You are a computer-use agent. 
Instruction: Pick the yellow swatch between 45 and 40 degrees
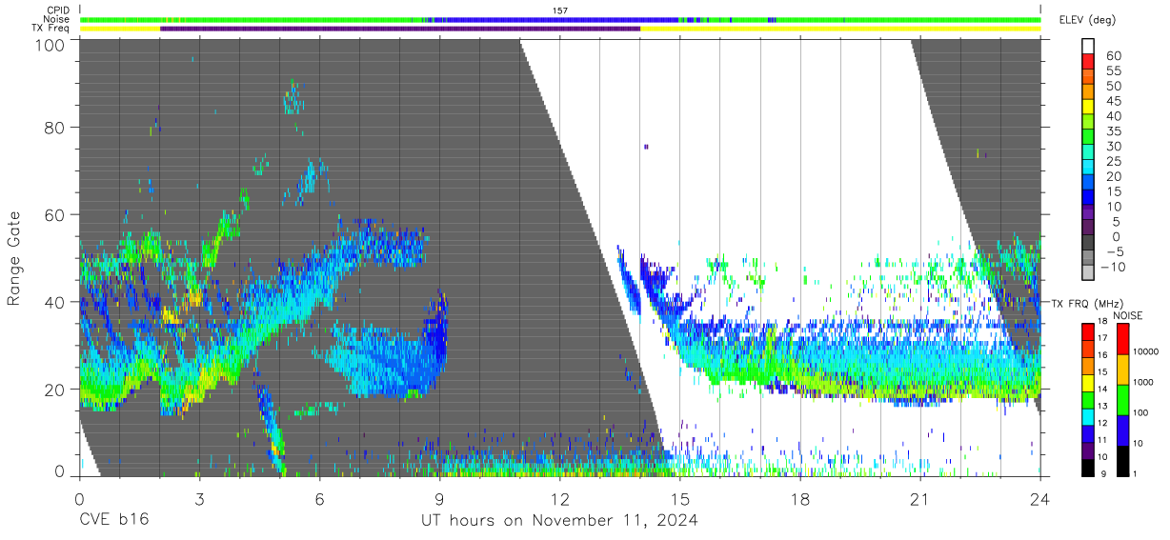tap(1088, 108)
